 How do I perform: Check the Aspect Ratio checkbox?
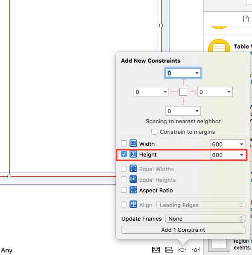124,190
